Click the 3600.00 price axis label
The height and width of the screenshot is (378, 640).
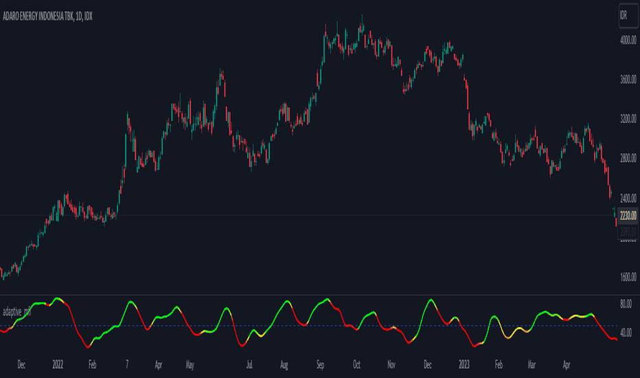pyautogui.click(x=628, y=79)
